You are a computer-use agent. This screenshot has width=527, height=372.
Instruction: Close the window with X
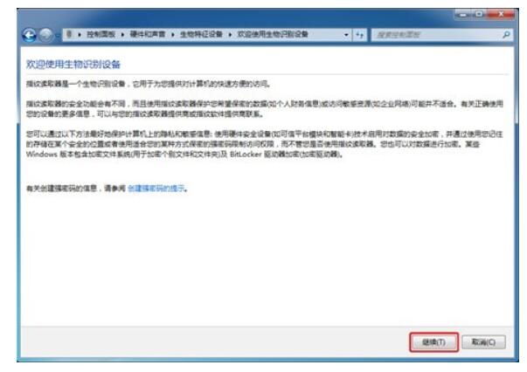click(501, 14)
